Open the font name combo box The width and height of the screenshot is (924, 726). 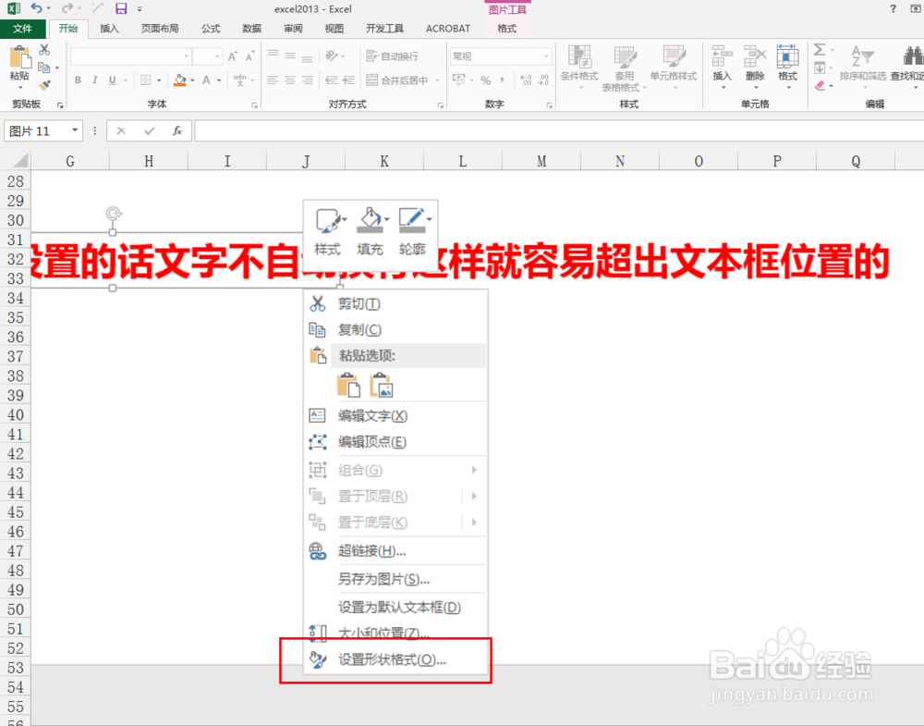click(x=130, y=56)
